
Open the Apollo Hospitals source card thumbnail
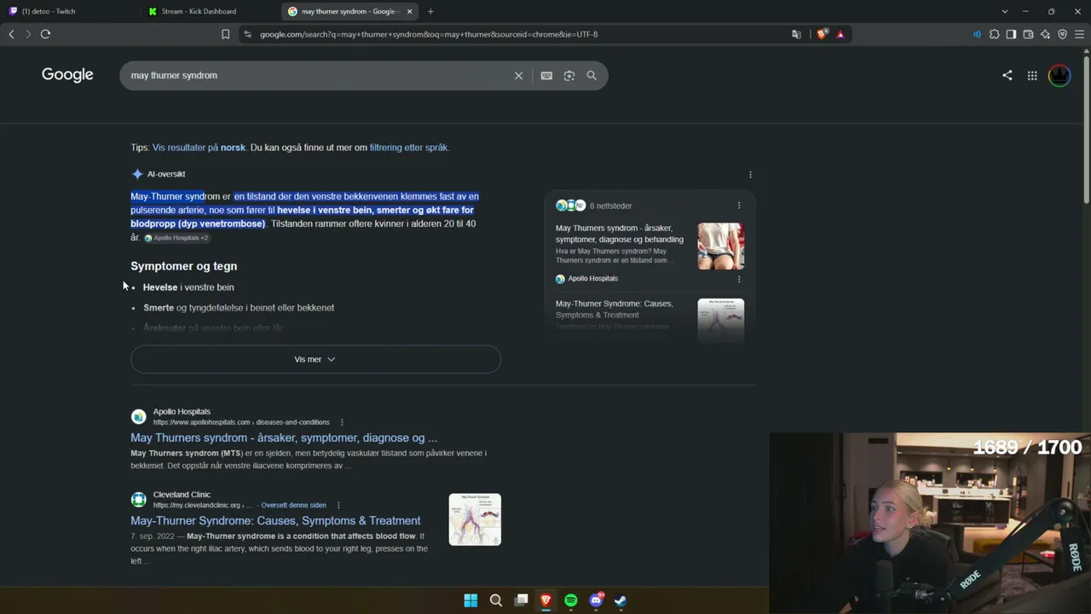click(721, 246)
